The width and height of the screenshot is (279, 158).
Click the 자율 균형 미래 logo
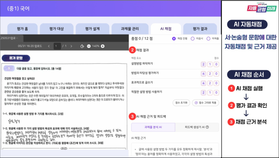[262, 8]
